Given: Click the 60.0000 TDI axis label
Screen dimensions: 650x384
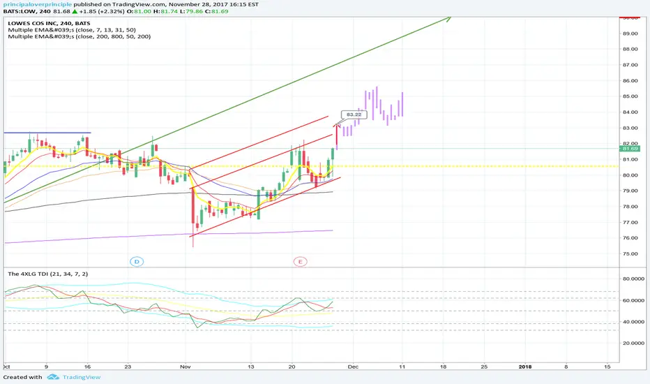Looking at the screenshot, I should tap(633, 300).
